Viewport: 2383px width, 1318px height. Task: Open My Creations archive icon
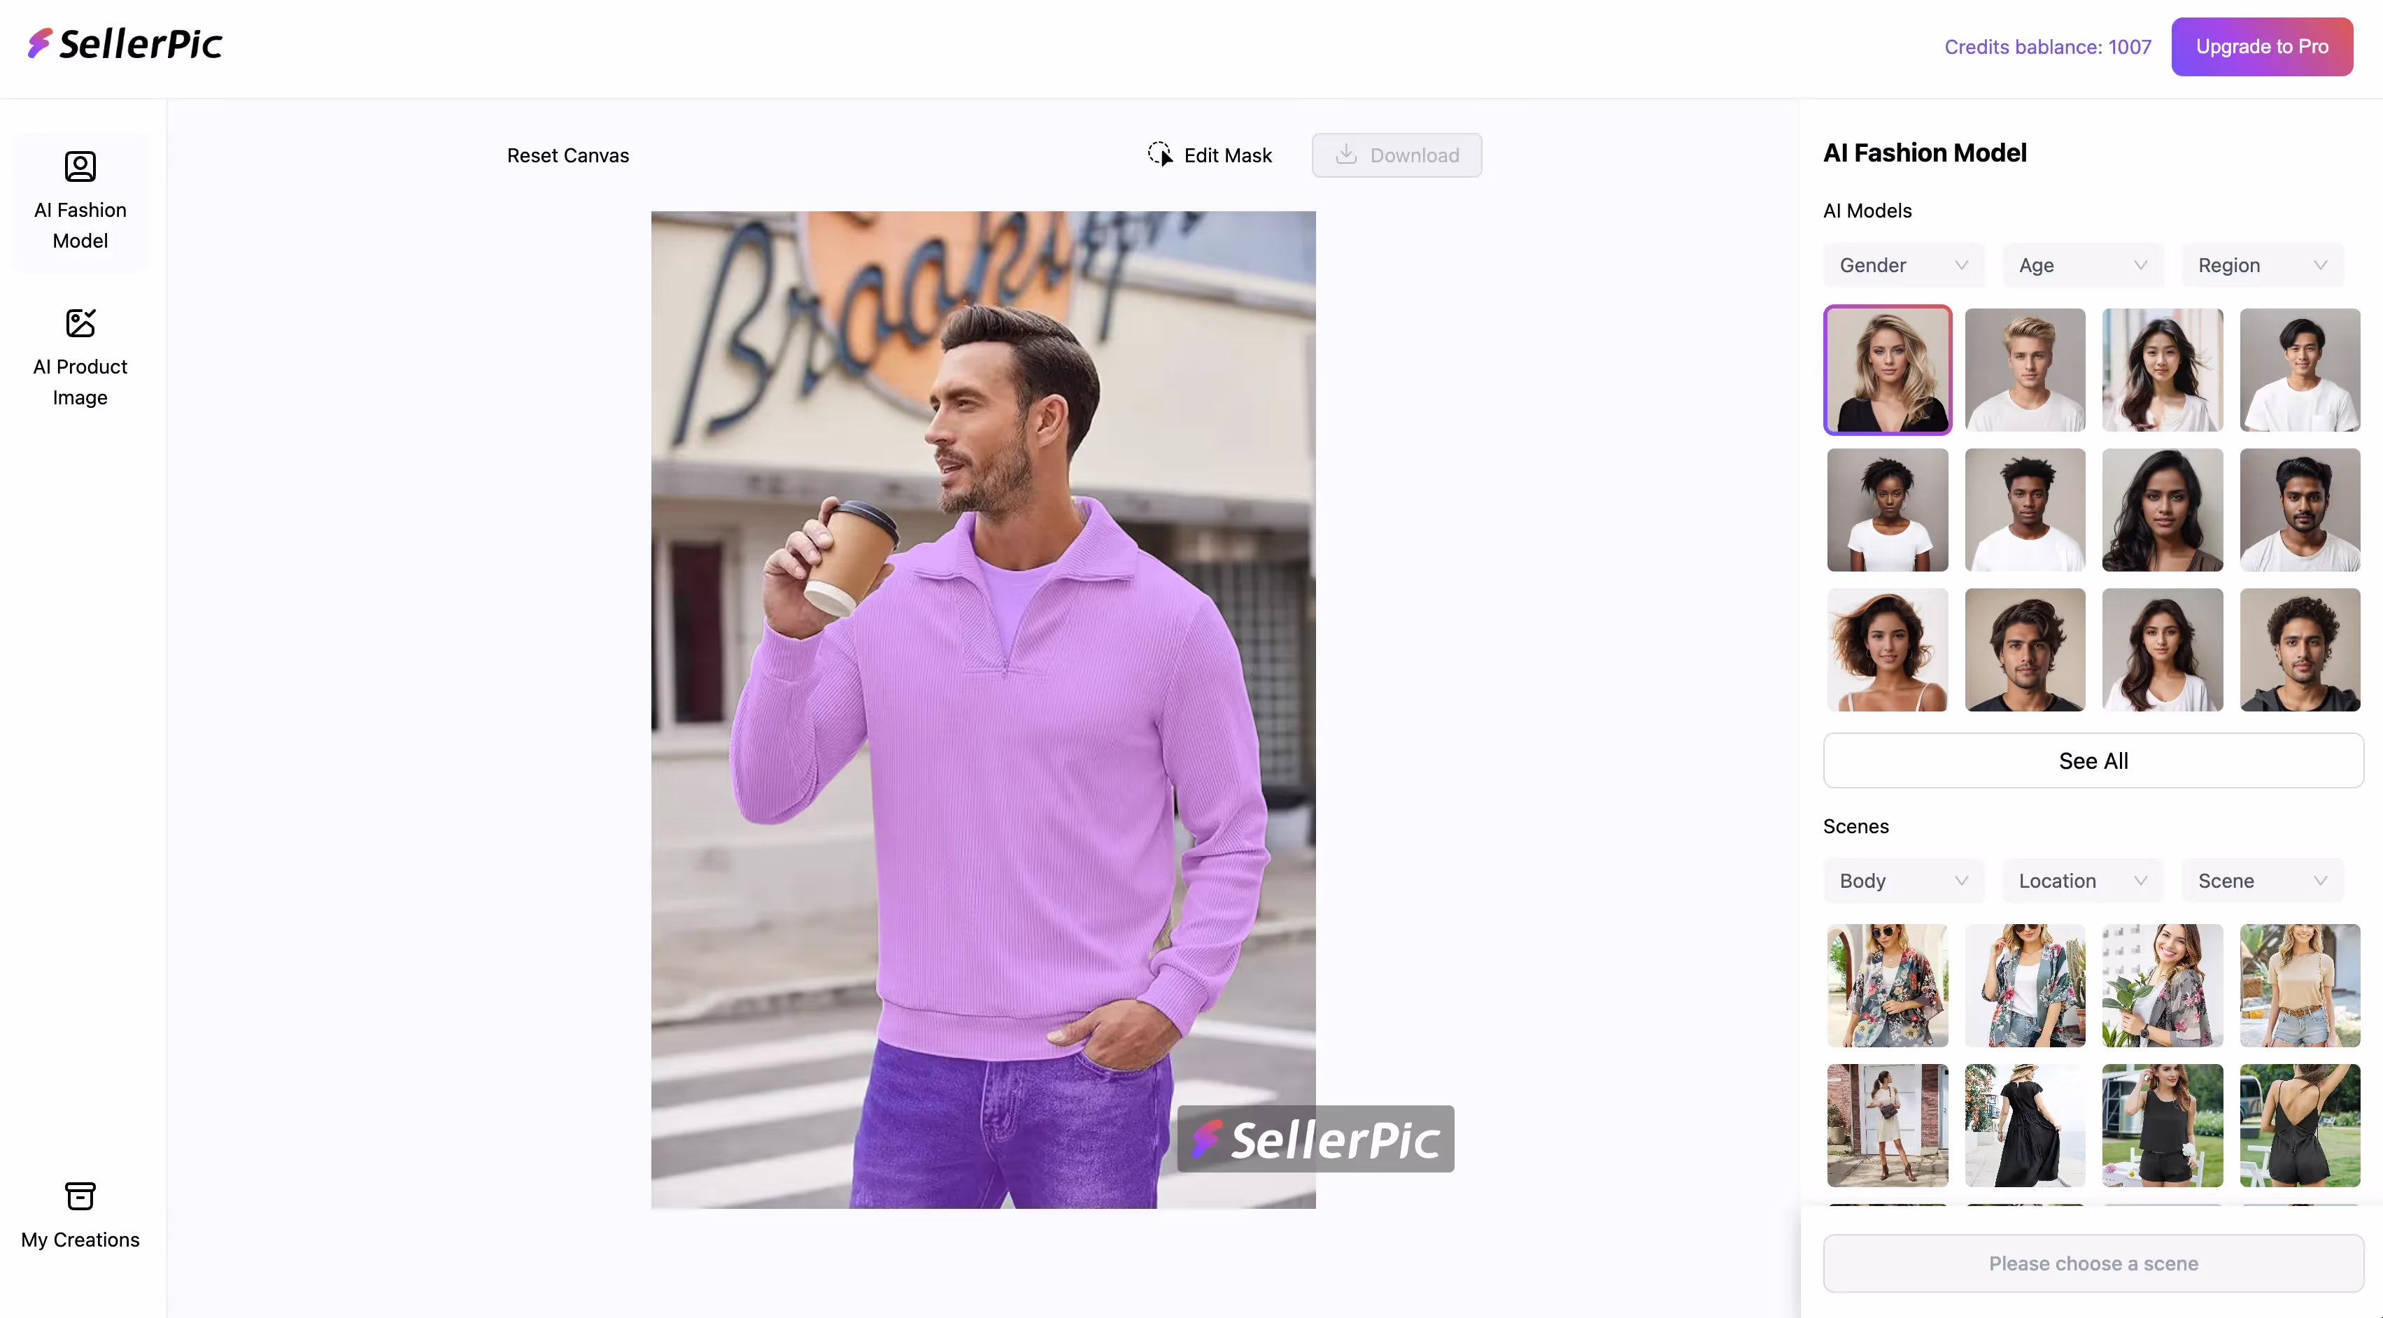click(x=80, y=1196)
